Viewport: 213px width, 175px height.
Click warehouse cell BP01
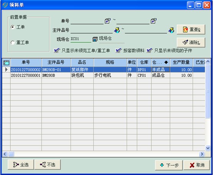point(144,70)
